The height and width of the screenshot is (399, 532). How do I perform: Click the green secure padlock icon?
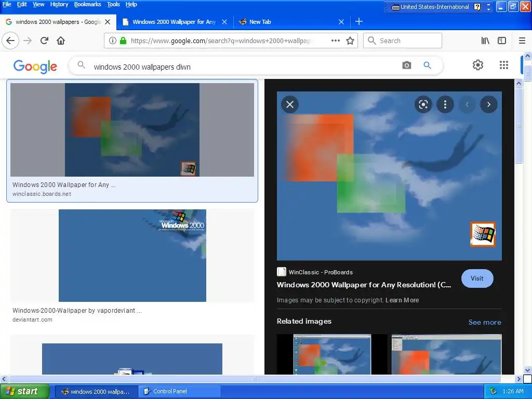click(123, 41)
